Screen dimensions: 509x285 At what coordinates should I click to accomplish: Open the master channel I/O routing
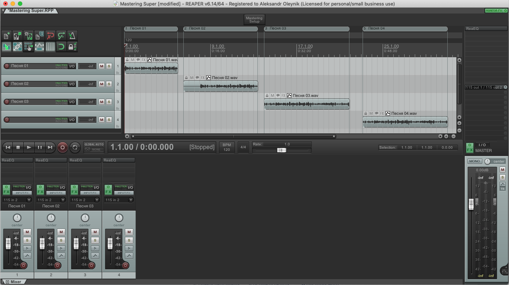pos(482,145)
